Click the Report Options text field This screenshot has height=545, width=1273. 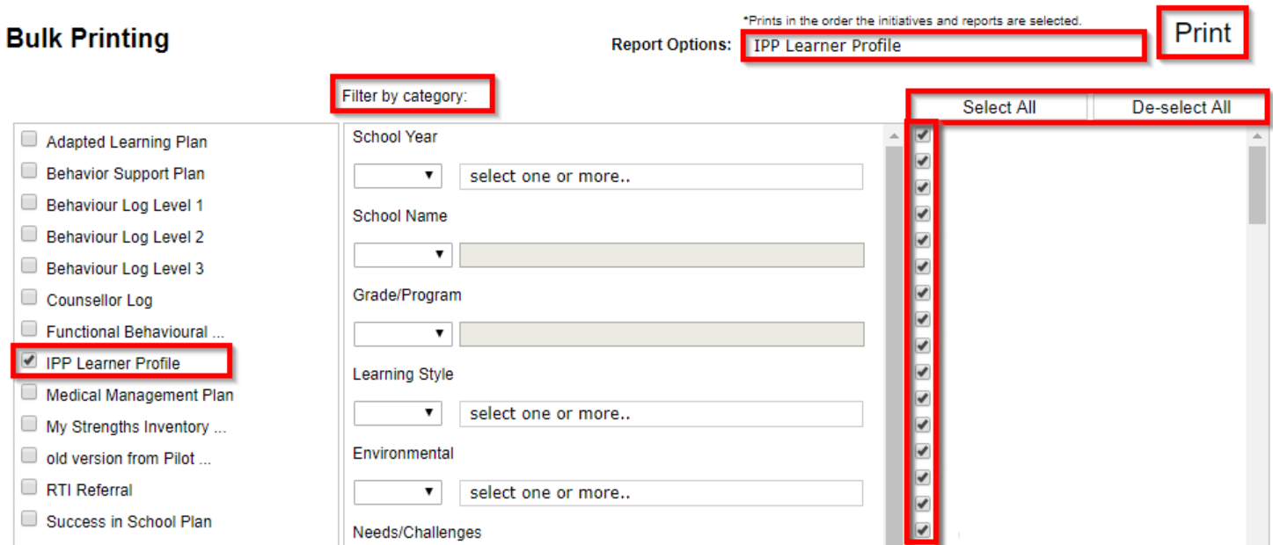[x=943, y=46]
